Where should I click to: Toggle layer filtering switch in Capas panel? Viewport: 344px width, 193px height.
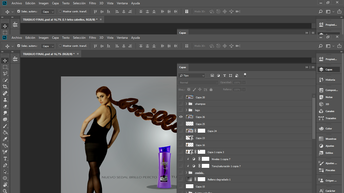[245, 75]
